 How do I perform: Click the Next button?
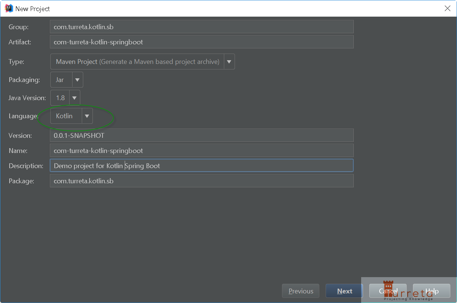(345, 291)
